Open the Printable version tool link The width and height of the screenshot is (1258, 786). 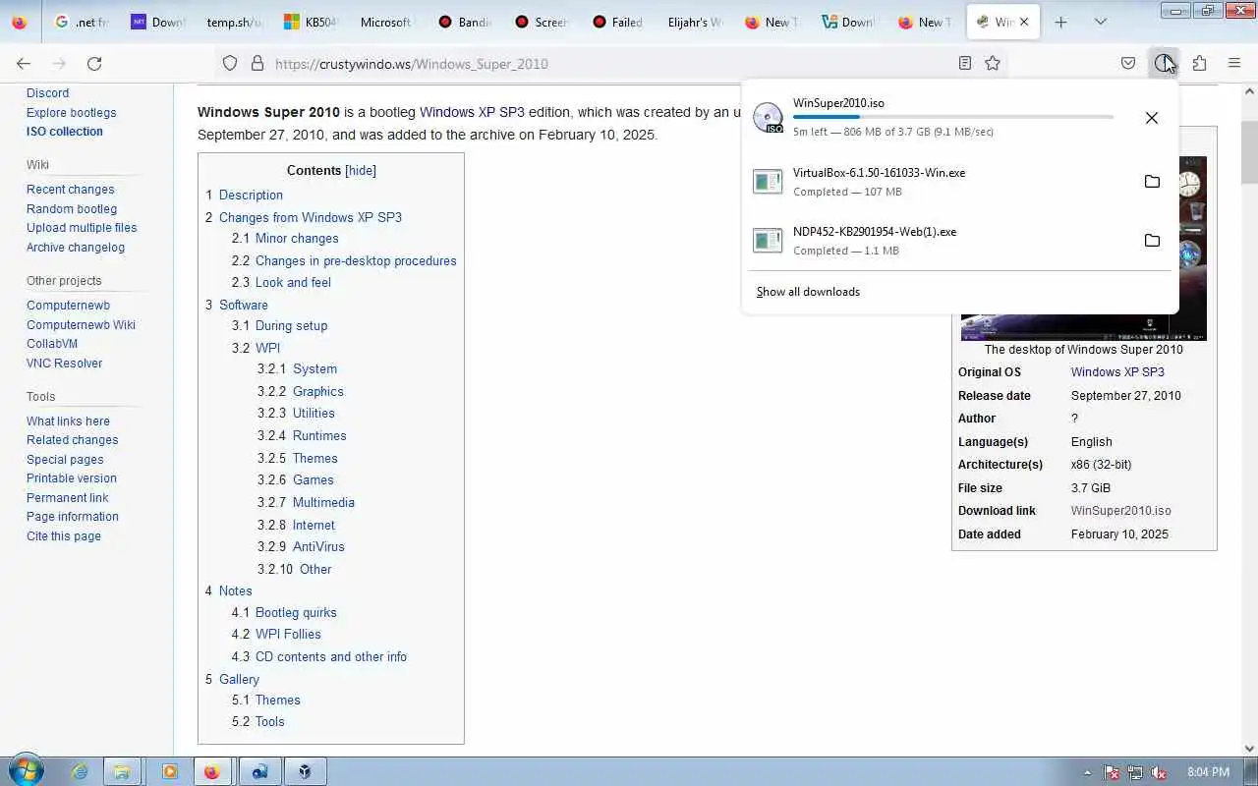pos(72,478)
